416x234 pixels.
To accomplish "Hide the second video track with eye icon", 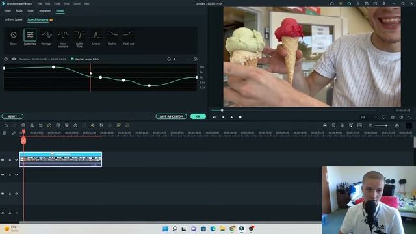I will tap(16, 175).
